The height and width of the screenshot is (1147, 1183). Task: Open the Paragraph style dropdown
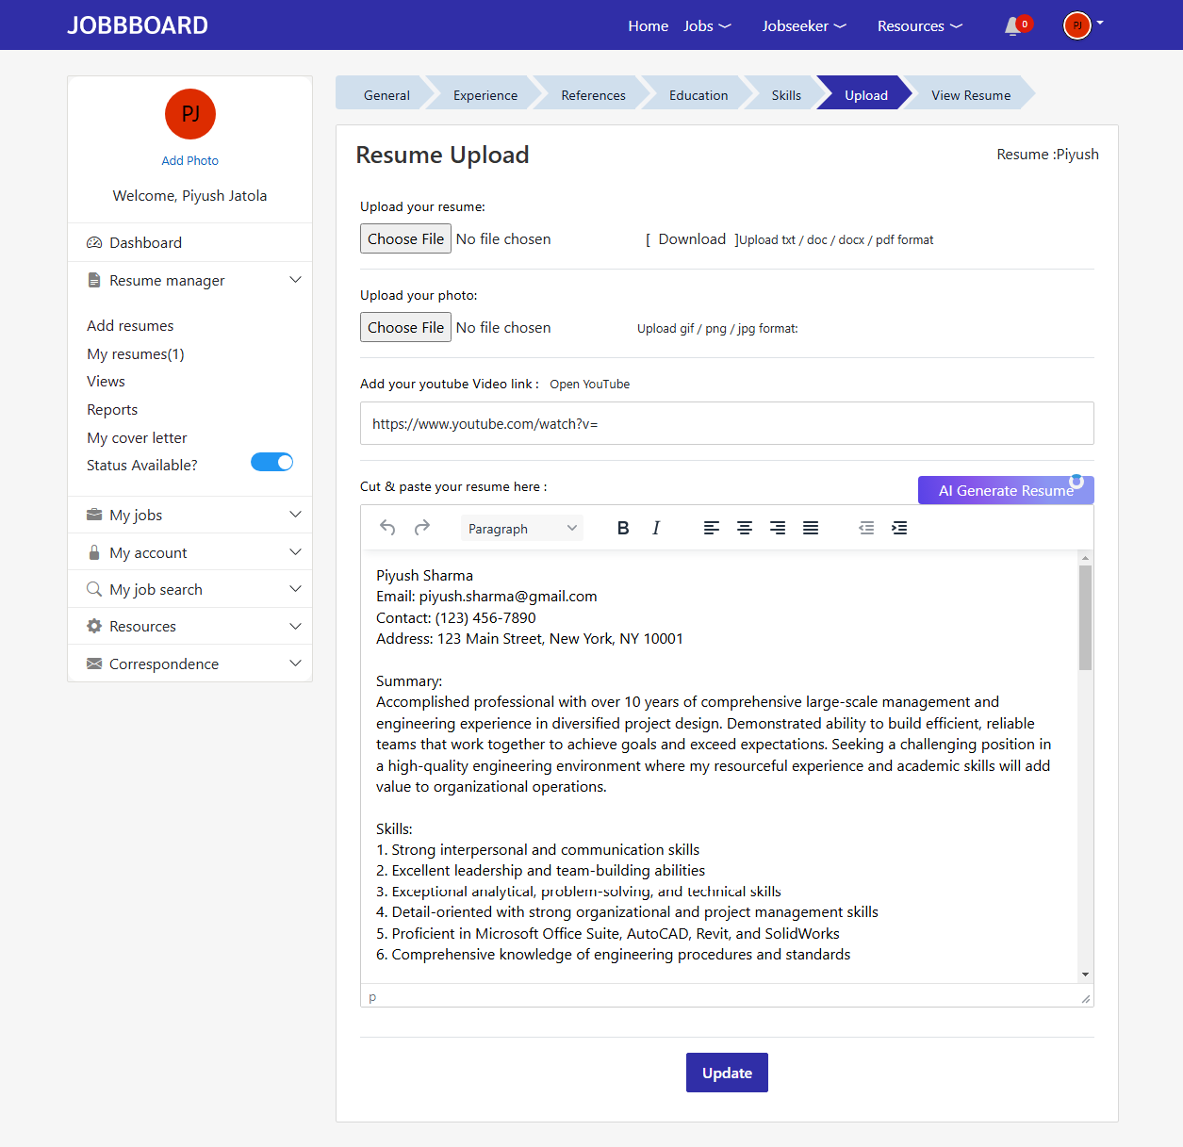[x=521, y=528]
